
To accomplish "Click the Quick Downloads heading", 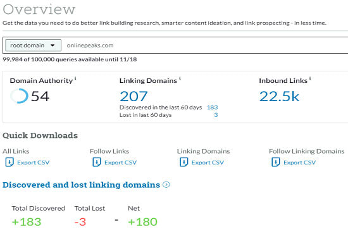I will coord(40,135).
